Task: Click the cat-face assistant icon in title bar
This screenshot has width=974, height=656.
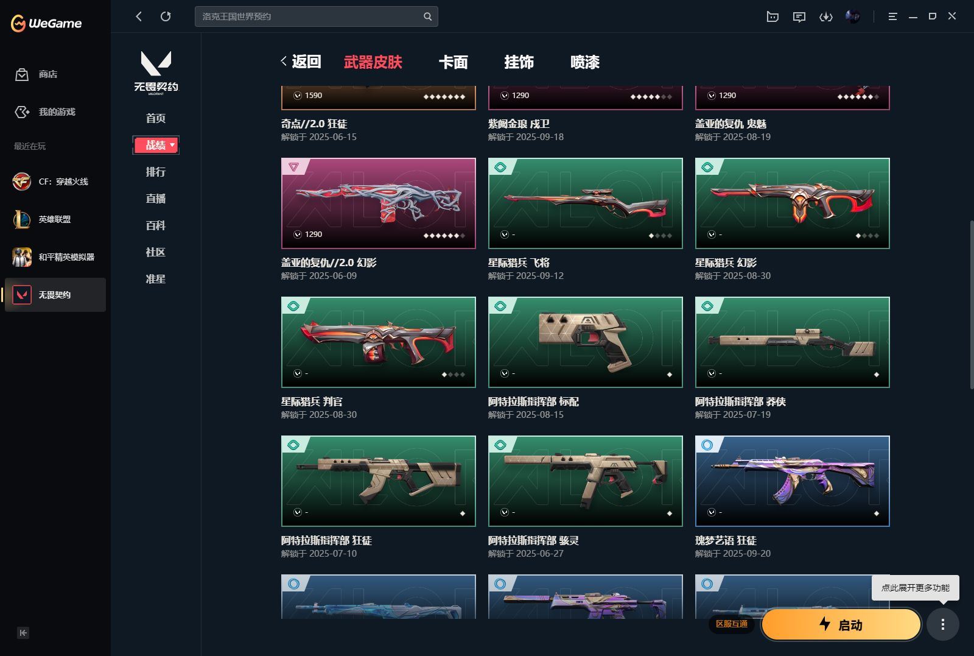Action: (x=773, y=16)
